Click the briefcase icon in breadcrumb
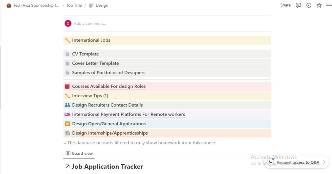Viewport: 332px width, 174px height. point(9,6)
